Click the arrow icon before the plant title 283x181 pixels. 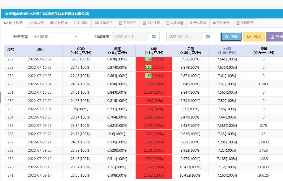(x=6, y=14)
